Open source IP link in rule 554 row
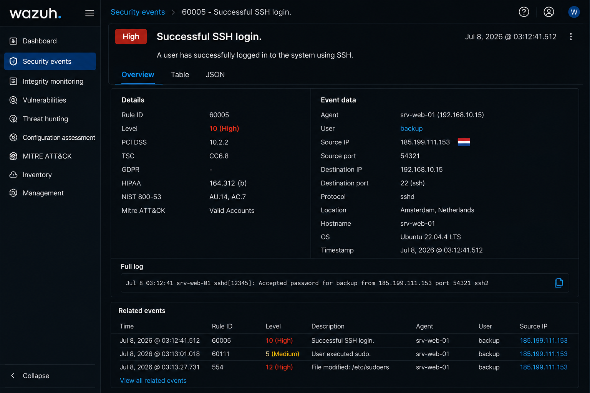The height and width of the screenshot is (393, 590). (x=544, y=367)
